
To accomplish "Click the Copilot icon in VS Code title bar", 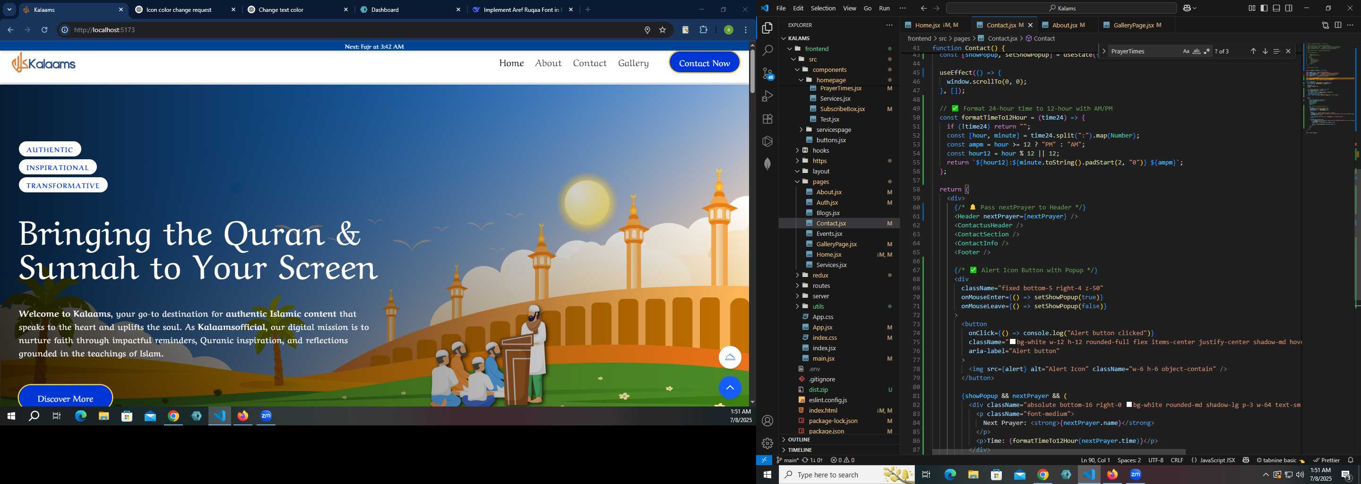I will coord(1187,8).
